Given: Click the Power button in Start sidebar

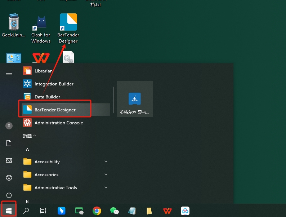Looking at the screenshot, I should [9, 195].
